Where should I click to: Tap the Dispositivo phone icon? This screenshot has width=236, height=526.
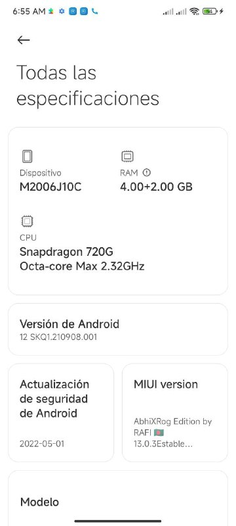pos(27,156)
